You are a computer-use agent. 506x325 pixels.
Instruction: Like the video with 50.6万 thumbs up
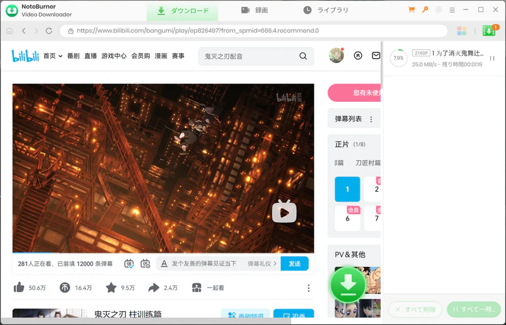pos(19,287)
